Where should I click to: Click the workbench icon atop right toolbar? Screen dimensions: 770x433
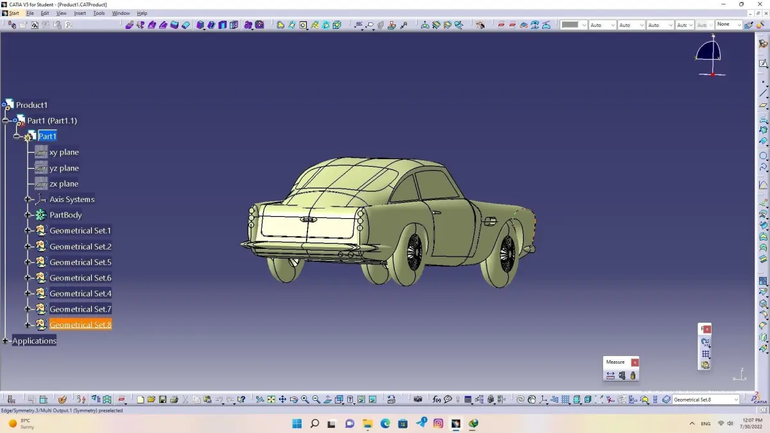tap(763, 44)
